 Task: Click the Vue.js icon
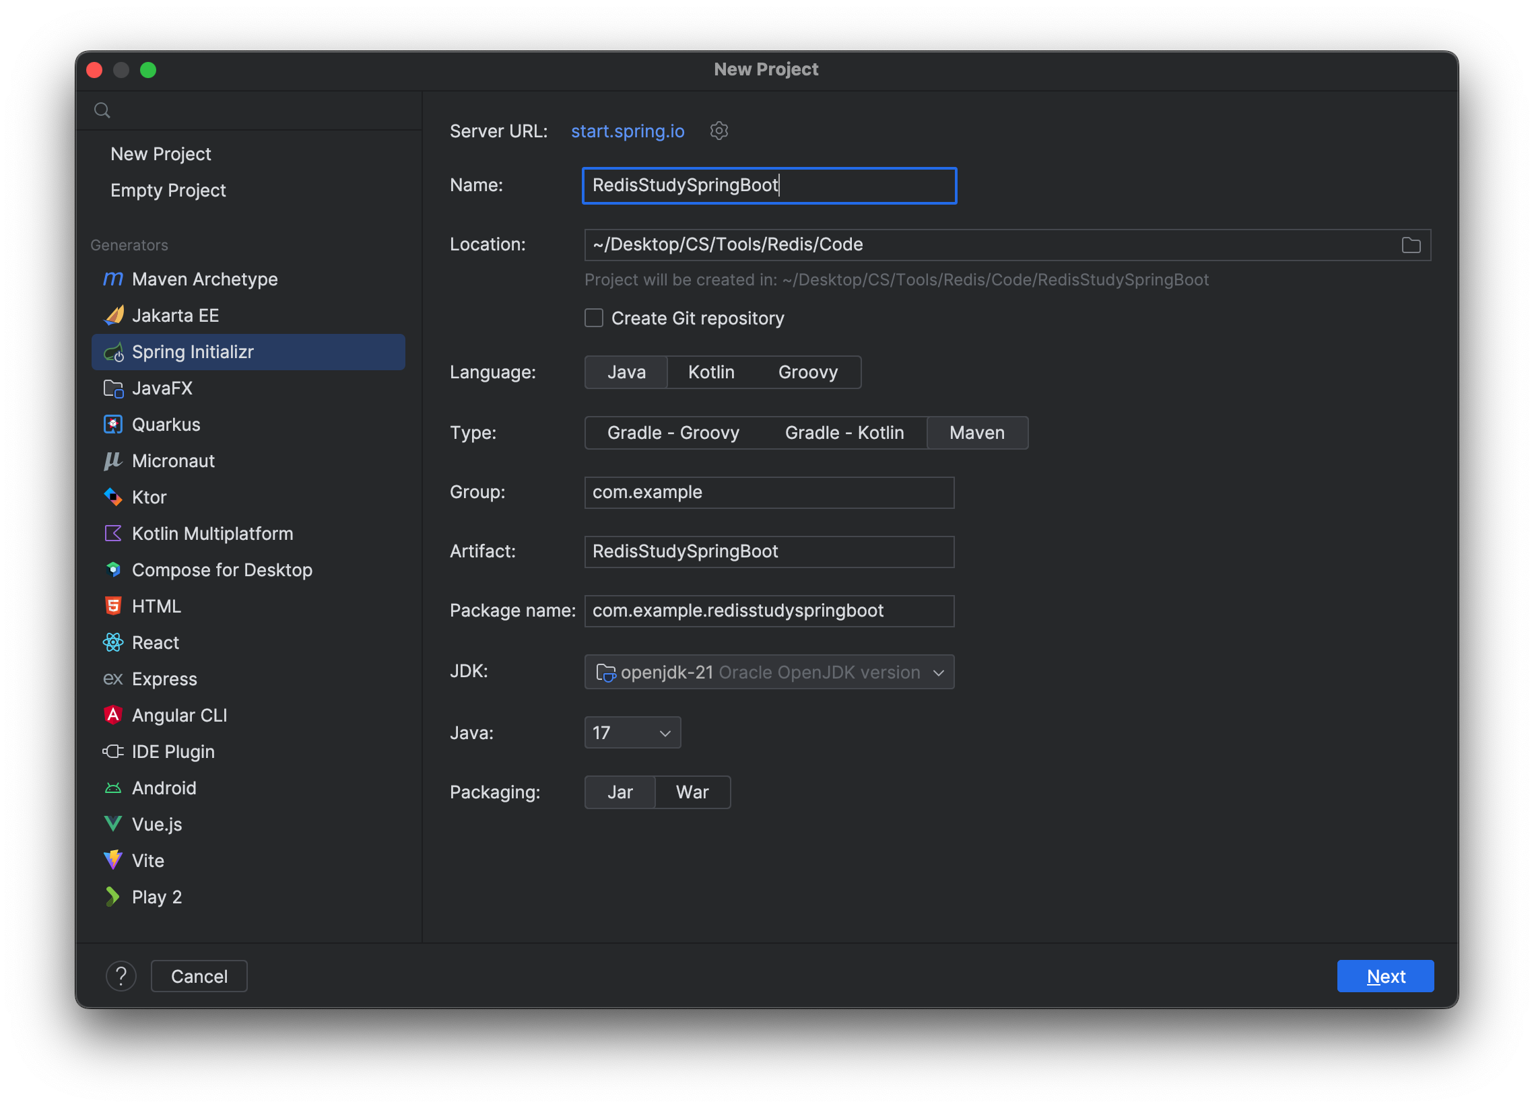(x=113, y=824)
